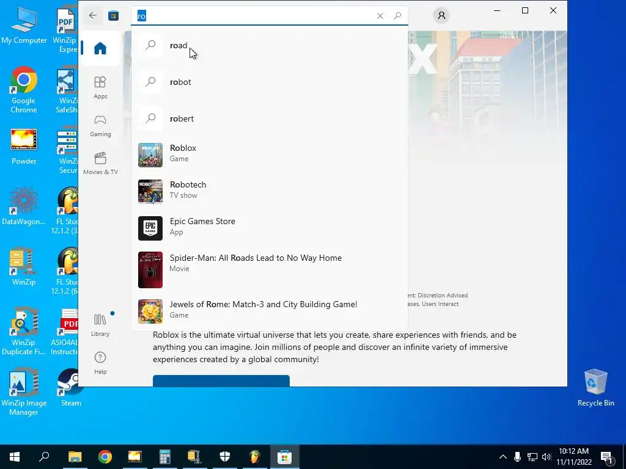This screenshot has height=469, width=626.
Task: Open DataWagon desktop shortcut
Action: (x=24, y=206)
